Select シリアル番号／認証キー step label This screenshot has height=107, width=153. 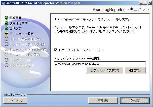coord(27,39)
